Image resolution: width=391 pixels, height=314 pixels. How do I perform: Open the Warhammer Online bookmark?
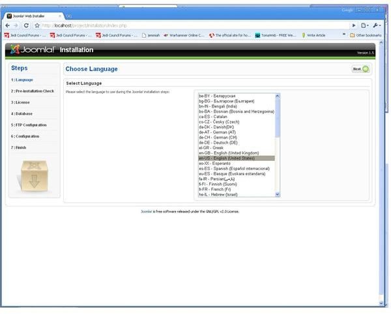click(x=184, y=35)
